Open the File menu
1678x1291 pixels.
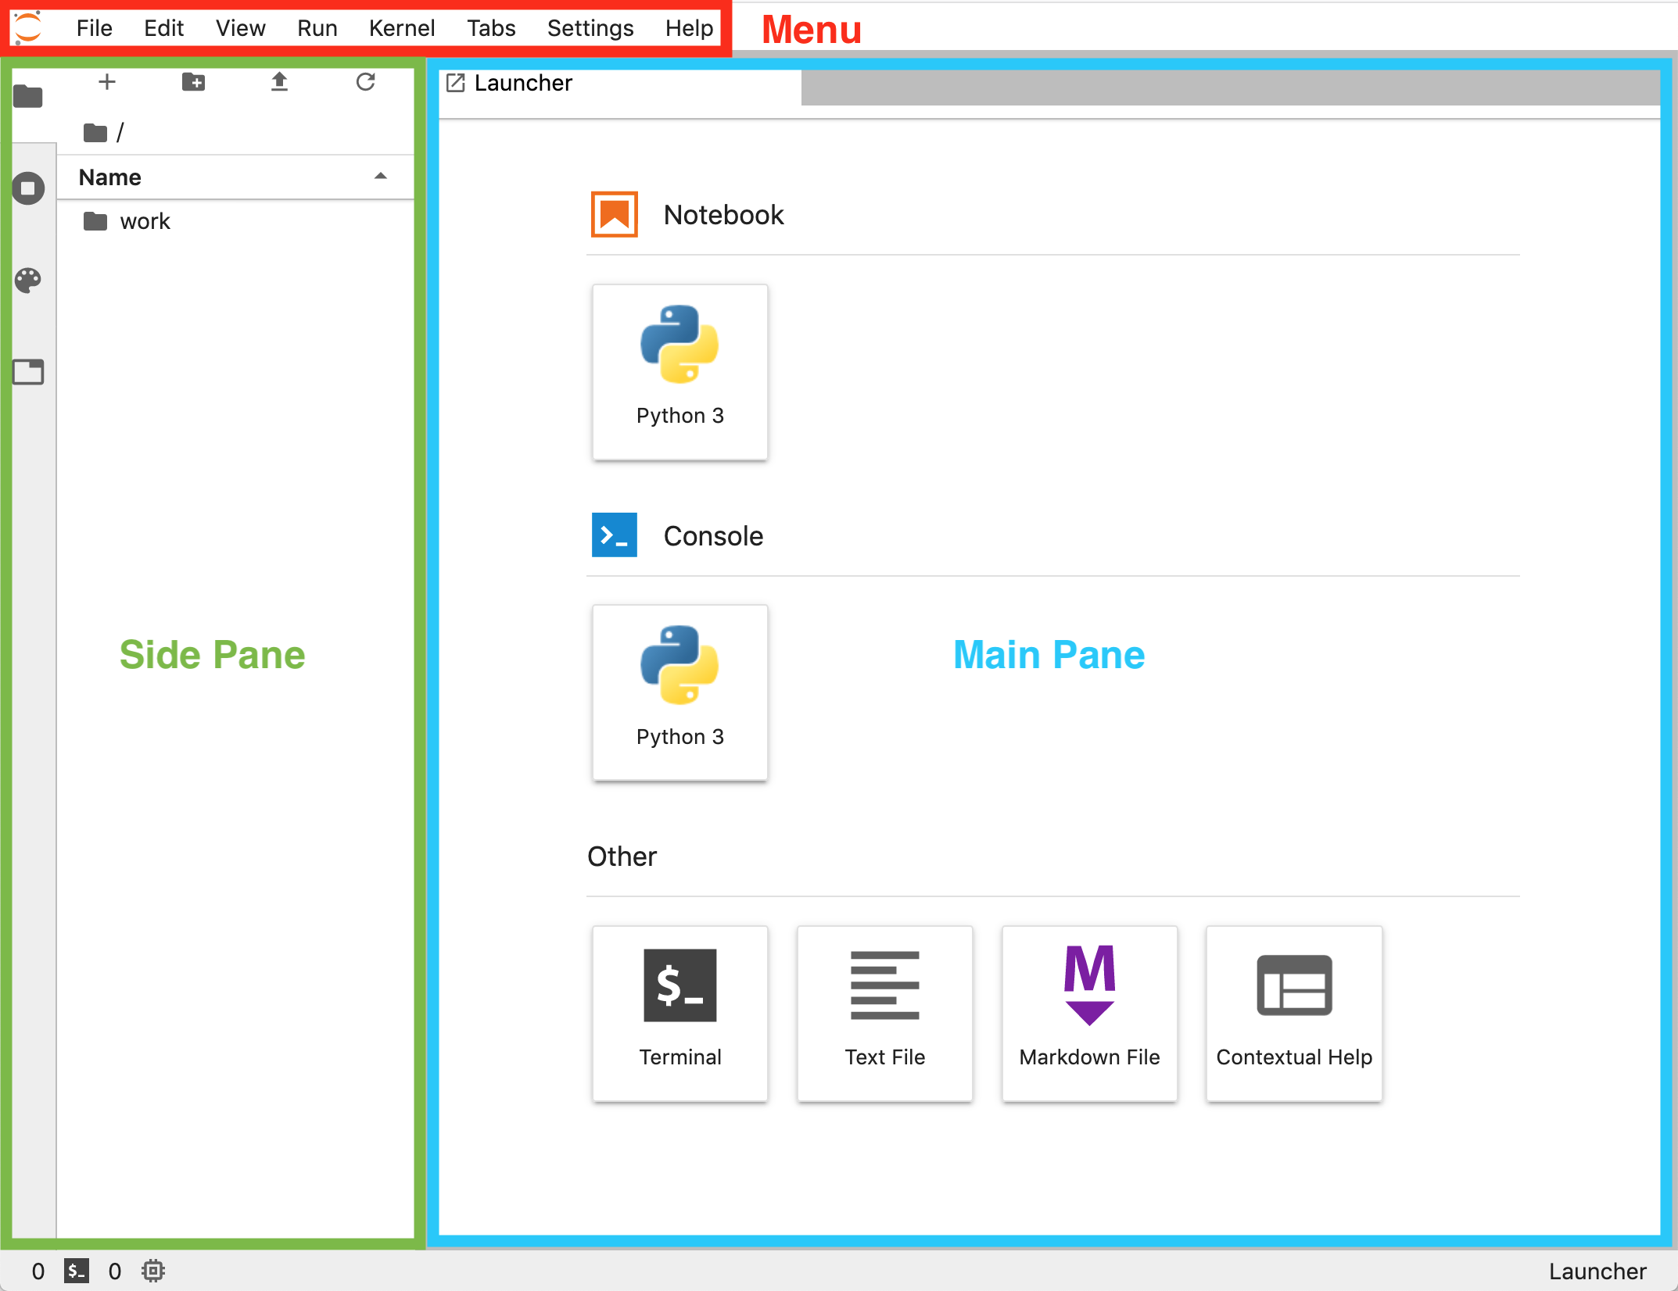95,28
